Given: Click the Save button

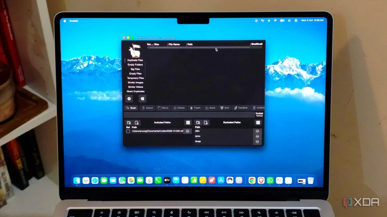Looking at the screenshot, I should pyautogui.click(x=210, y=108).
